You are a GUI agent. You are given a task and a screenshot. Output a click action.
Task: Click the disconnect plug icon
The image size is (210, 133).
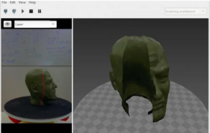pyautogui.click(x=14, y=11)
